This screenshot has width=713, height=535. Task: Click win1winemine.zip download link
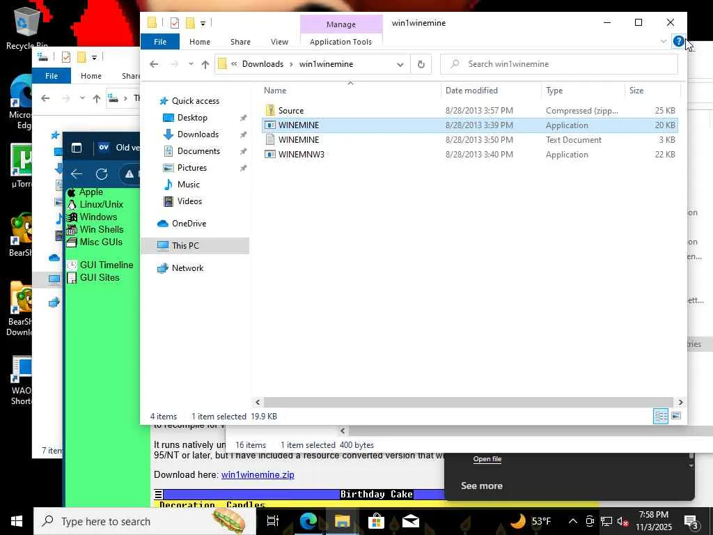[x=258, y=474]
